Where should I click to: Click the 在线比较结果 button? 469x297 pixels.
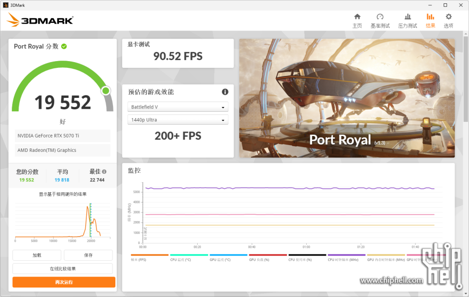62,268
